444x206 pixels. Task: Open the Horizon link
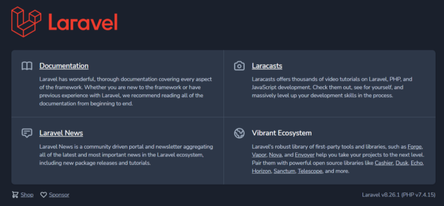[261, 172]
